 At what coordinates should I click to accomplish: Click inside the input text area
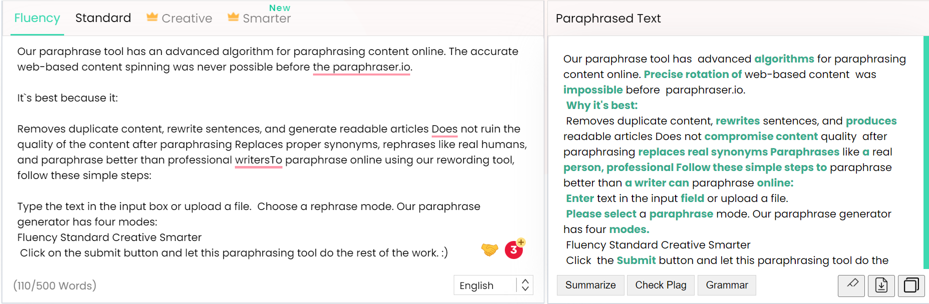[x=273, y=152]
